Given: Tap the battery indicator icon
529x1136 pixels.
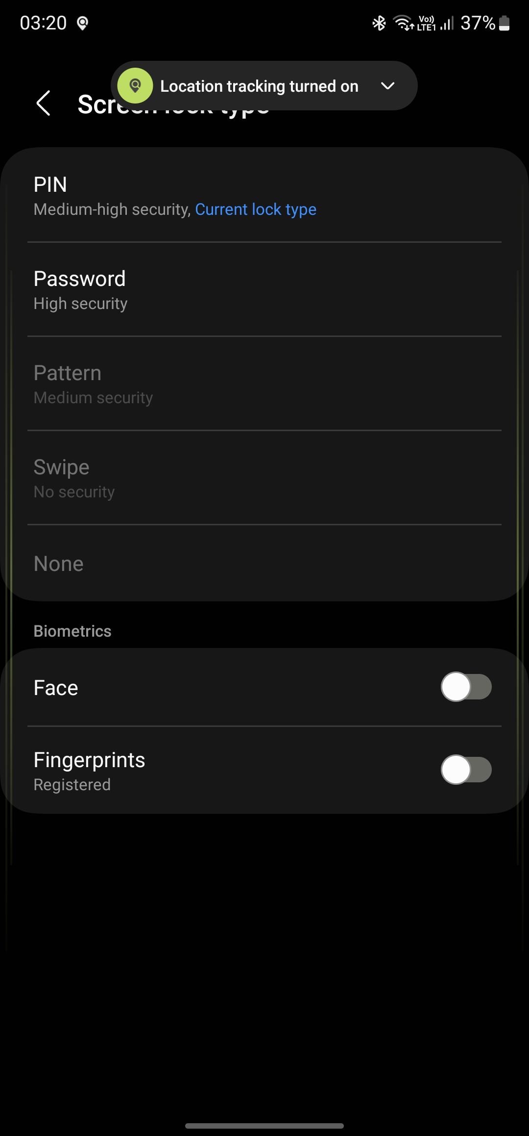Looking at the screenshot, I should [505, 22].
